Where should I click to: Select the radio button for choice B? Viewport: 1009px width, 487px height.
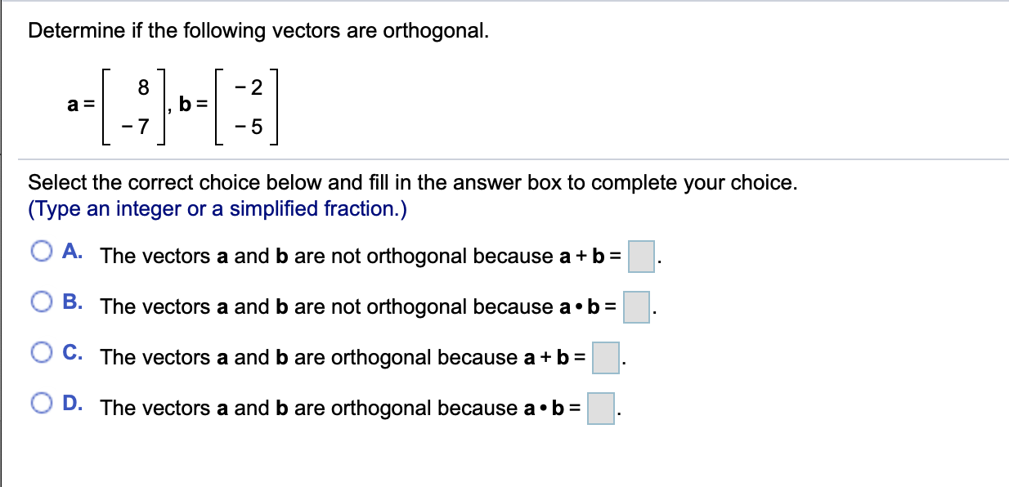pos(40,301)
